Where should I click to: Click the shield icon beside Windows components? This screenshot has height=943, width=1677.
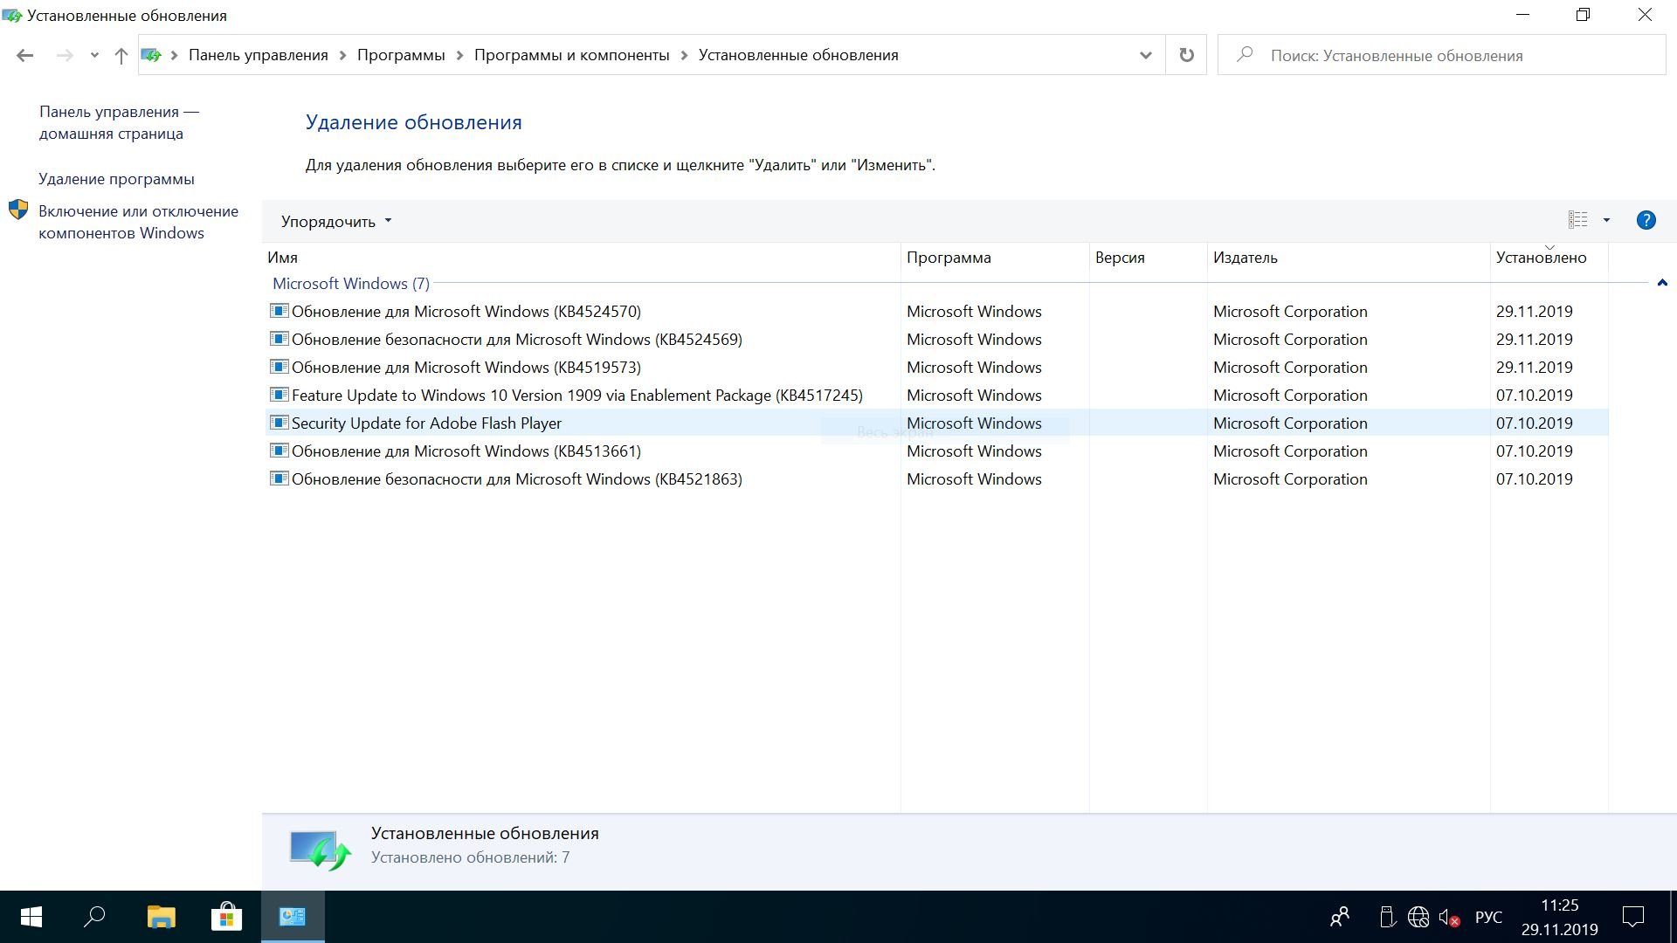(18, 210)
